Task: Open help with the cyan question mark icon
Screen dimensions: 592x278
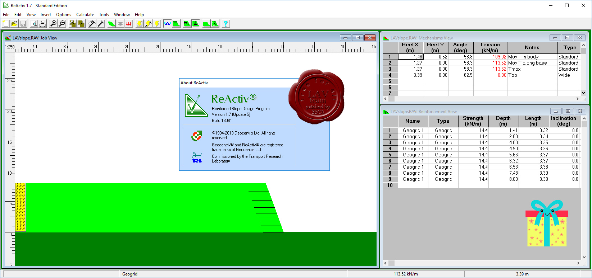Action: click(226, 24)
